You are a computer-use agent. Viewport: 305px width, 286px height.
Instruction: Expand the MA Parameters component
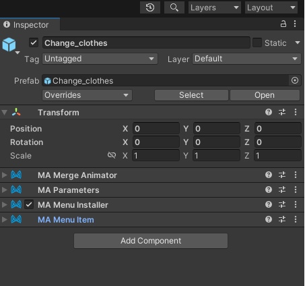click(4, 190)
